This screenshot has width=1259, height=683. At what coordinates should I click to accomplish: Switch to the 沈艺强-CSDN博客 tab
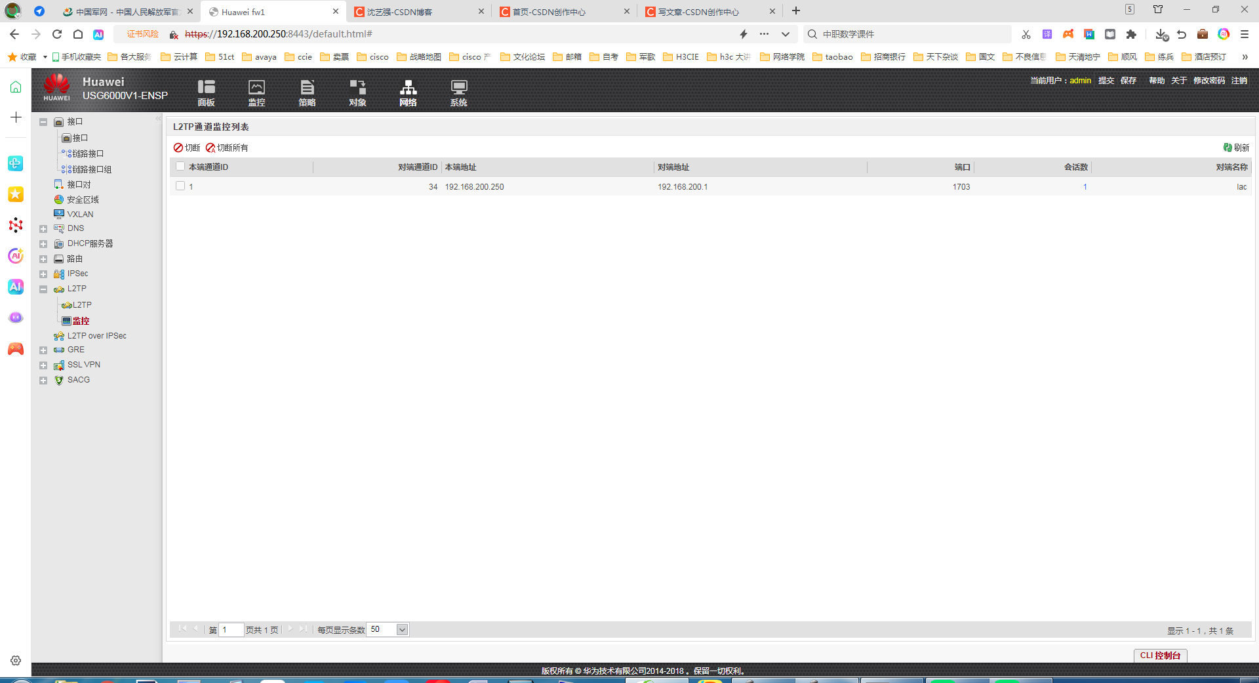(x=420, y=12)
